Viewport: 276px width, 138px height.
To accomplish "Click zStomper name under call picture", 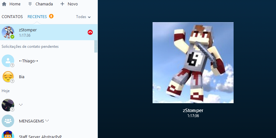I will pyautogui.click(x=193, y=110).
